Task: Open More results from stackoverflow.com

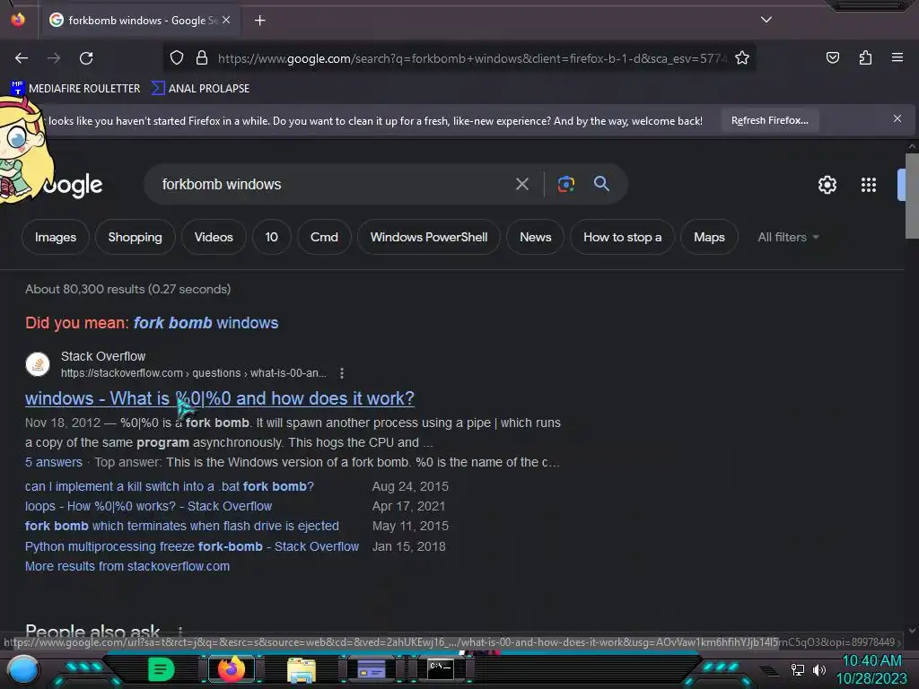Action: (127, 567)
